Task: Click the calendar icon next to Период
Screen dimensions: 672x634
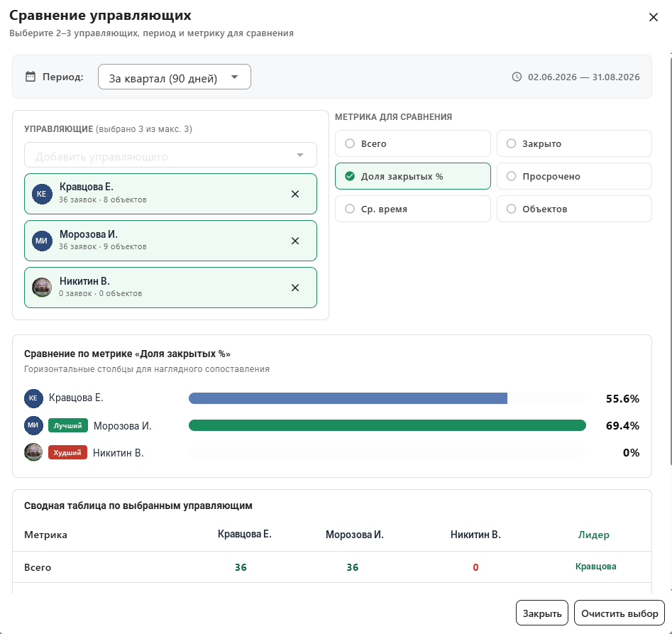Action: [31, 77]
